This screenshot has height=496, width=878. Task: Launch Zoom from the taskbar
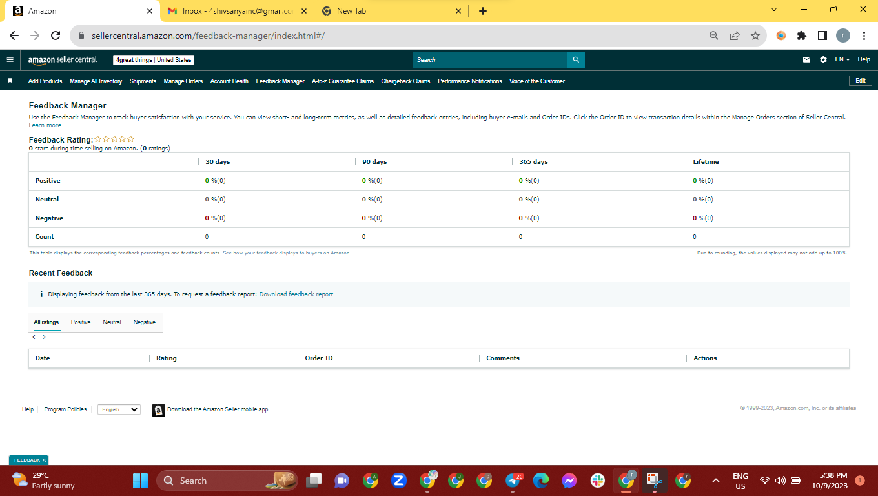pyautogui.click(x=399, y=480)
